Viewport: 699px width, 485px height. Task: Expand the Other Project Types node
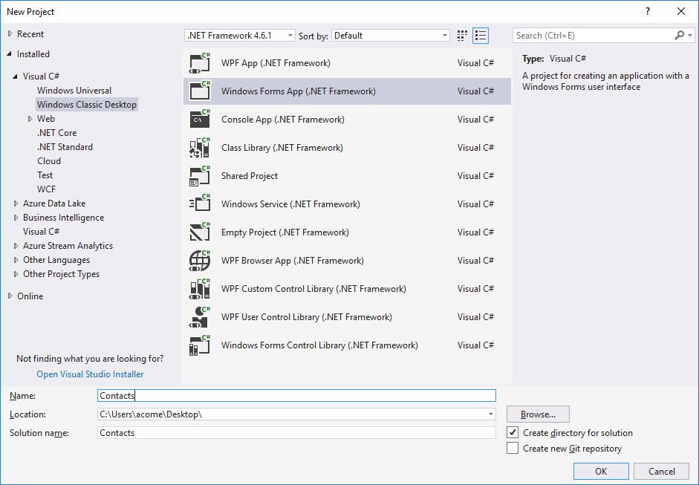tap(16, 274)
